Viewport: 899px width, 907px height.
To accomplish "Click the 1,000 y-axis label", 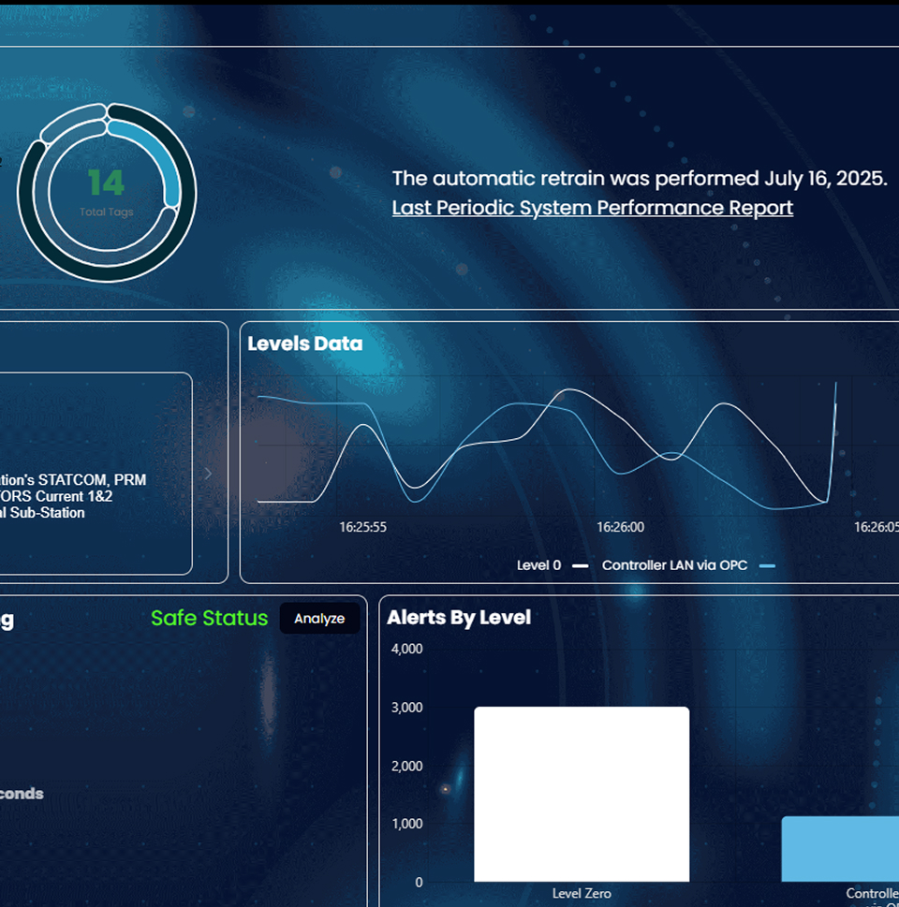I will 407,823.
